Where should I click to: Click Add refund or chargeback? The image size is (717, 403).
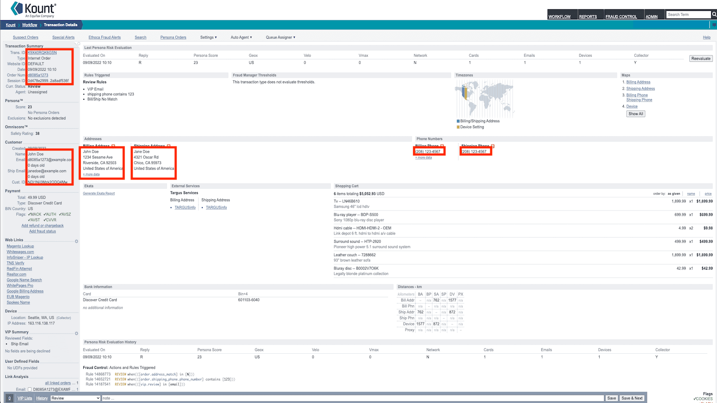click(43, 226)
